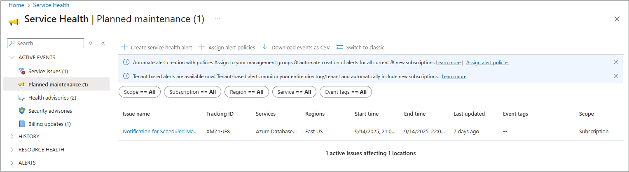Click the Service issues sidebar icon
The height and width of the screenshot is (172, 629).
pyautogui.click(x=22, y=71)
